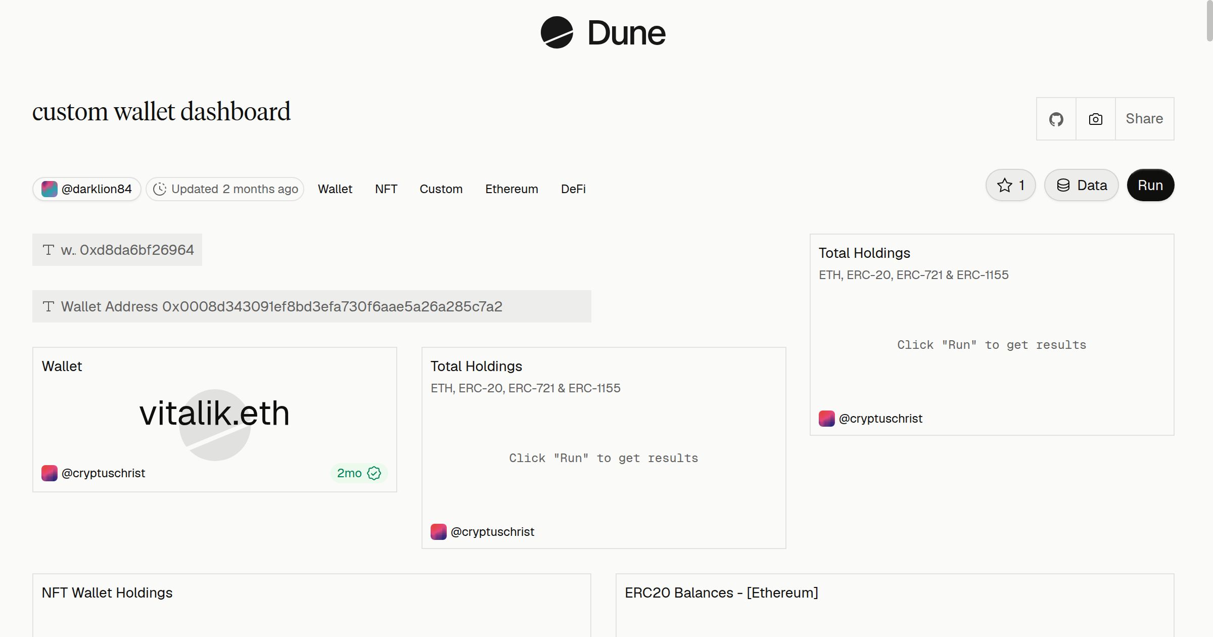
Task: Click the darklion84 avatar icon
Action: point(49,189)
